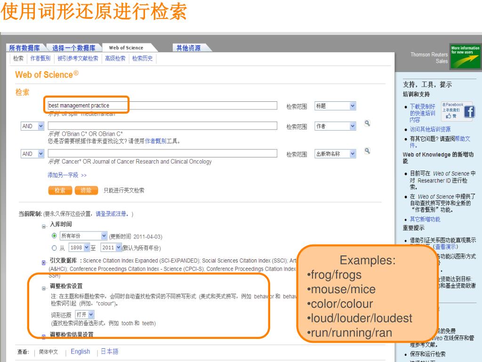Switch to 选择一个数据库 tab

pos(73,48)
